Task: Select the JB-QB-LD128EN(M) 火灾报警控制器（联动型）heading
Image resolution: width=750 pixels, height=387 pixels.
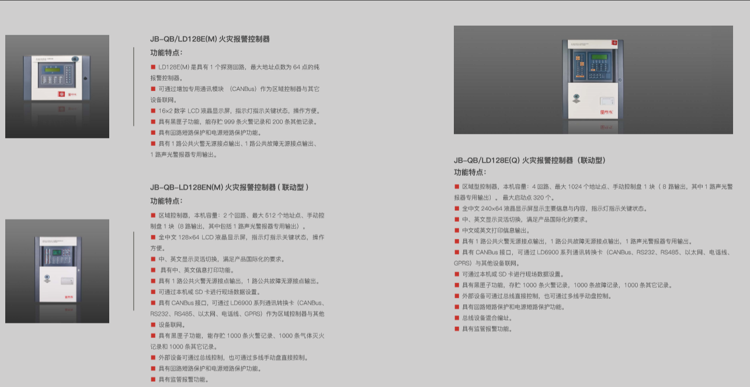Action: coord(229,187)
